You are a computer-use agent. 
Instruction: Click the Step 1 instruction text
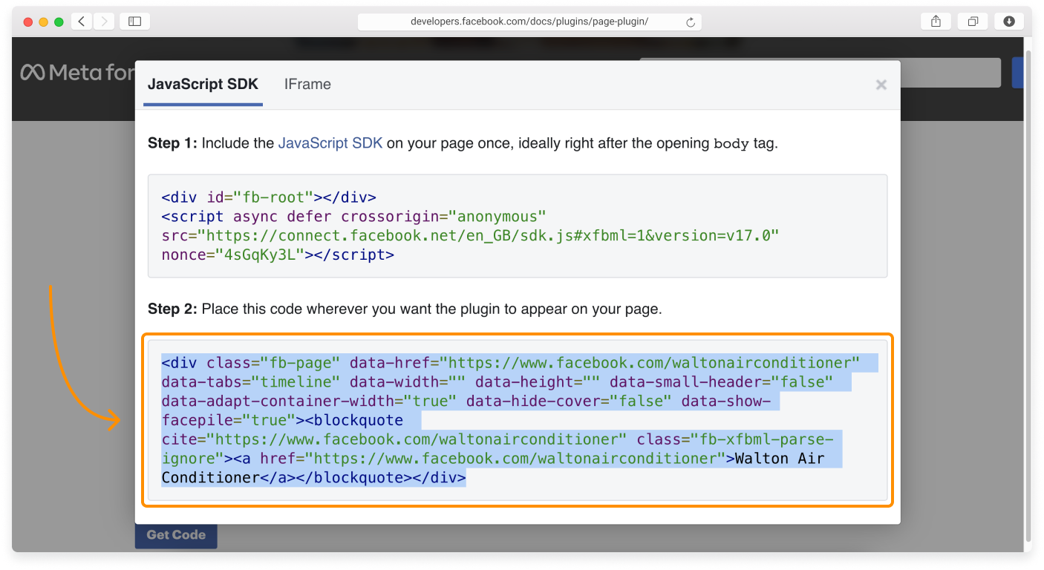(x=463, y=143)
